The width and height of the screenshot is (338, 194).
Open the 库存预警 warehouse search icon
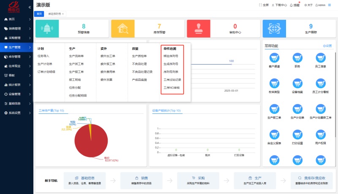tap(123, 29)
